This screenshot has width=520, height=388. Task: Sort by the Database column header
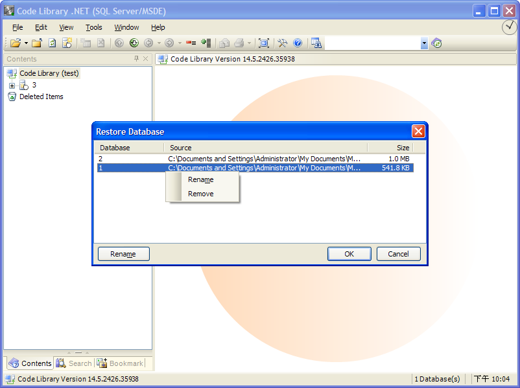(x=129, y=148)
